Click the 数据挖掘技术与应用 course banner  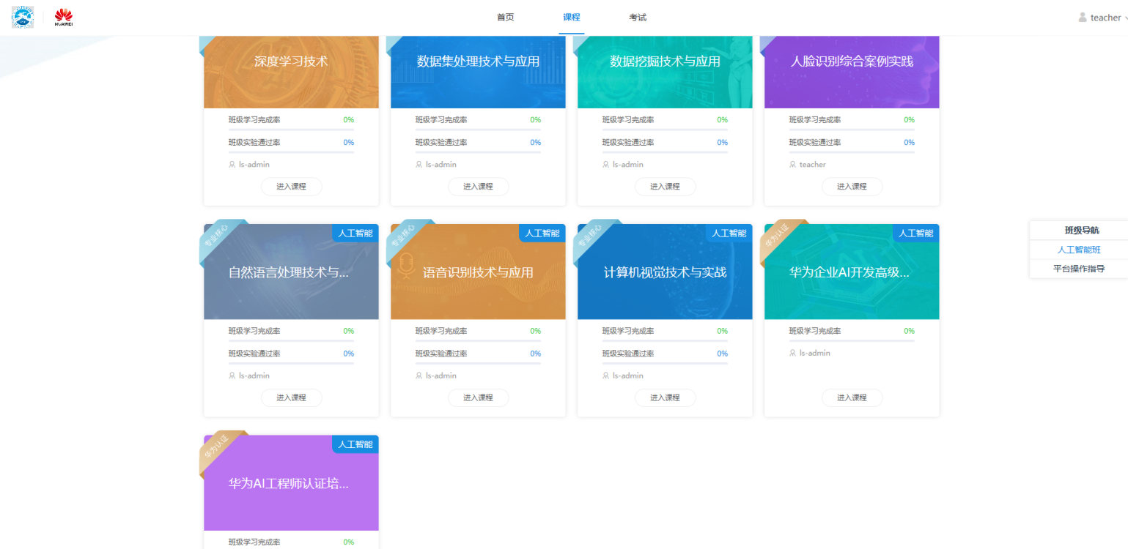click(x=665, y=72)
